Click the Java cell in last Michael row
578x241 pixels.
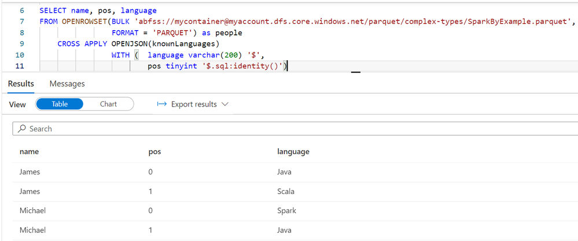click(284, 231)
